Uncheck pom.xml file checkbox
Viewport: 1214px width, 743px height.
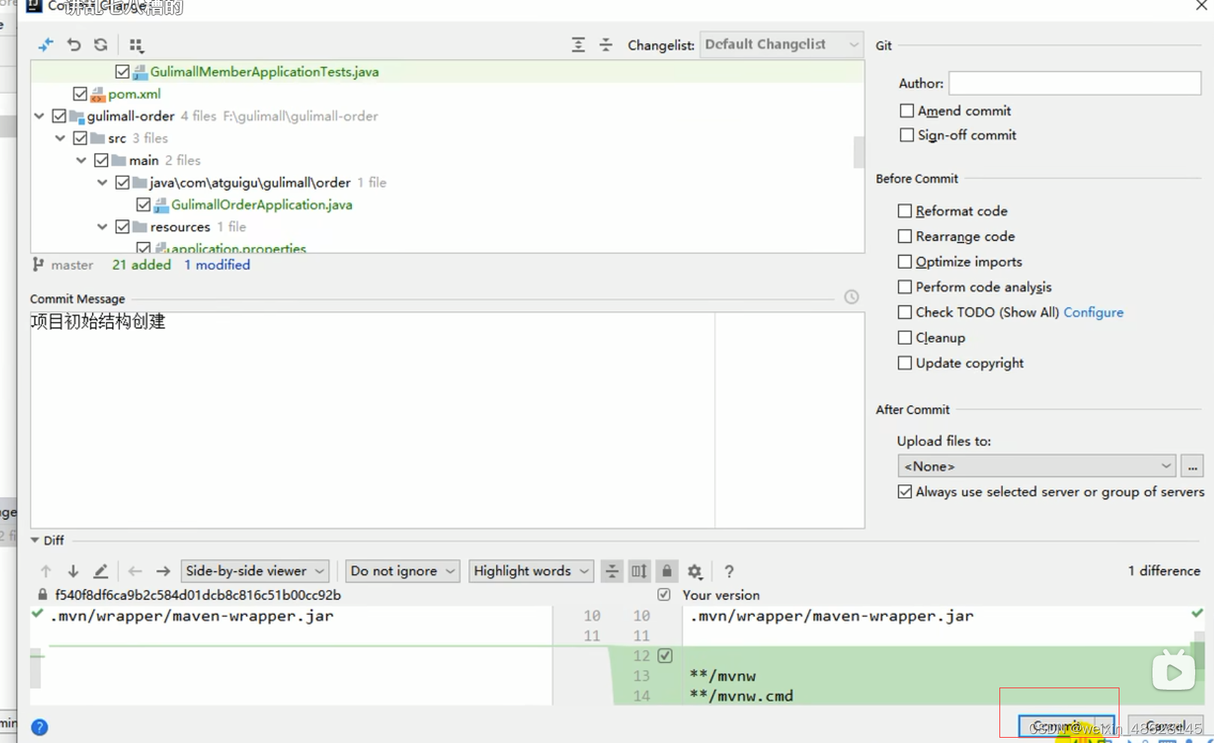click(x=80, y=94)
